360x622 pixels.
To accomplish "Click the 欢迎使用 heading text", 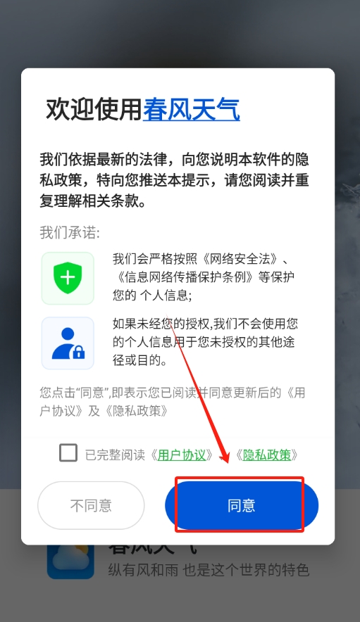I will 94,109.
